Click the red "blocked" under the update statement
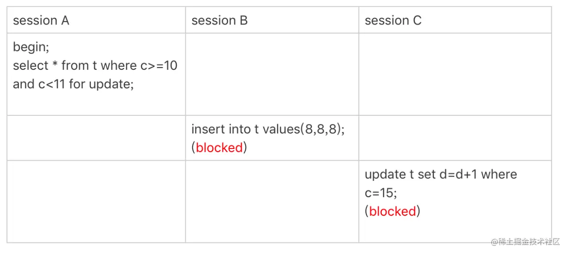The height and width of the screenshot is (254, 568). click(x=393, y=211)
